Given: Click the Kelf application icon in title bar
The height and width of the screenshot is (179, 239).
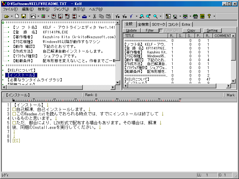Looking at the screenshot, I should point(4,4).
